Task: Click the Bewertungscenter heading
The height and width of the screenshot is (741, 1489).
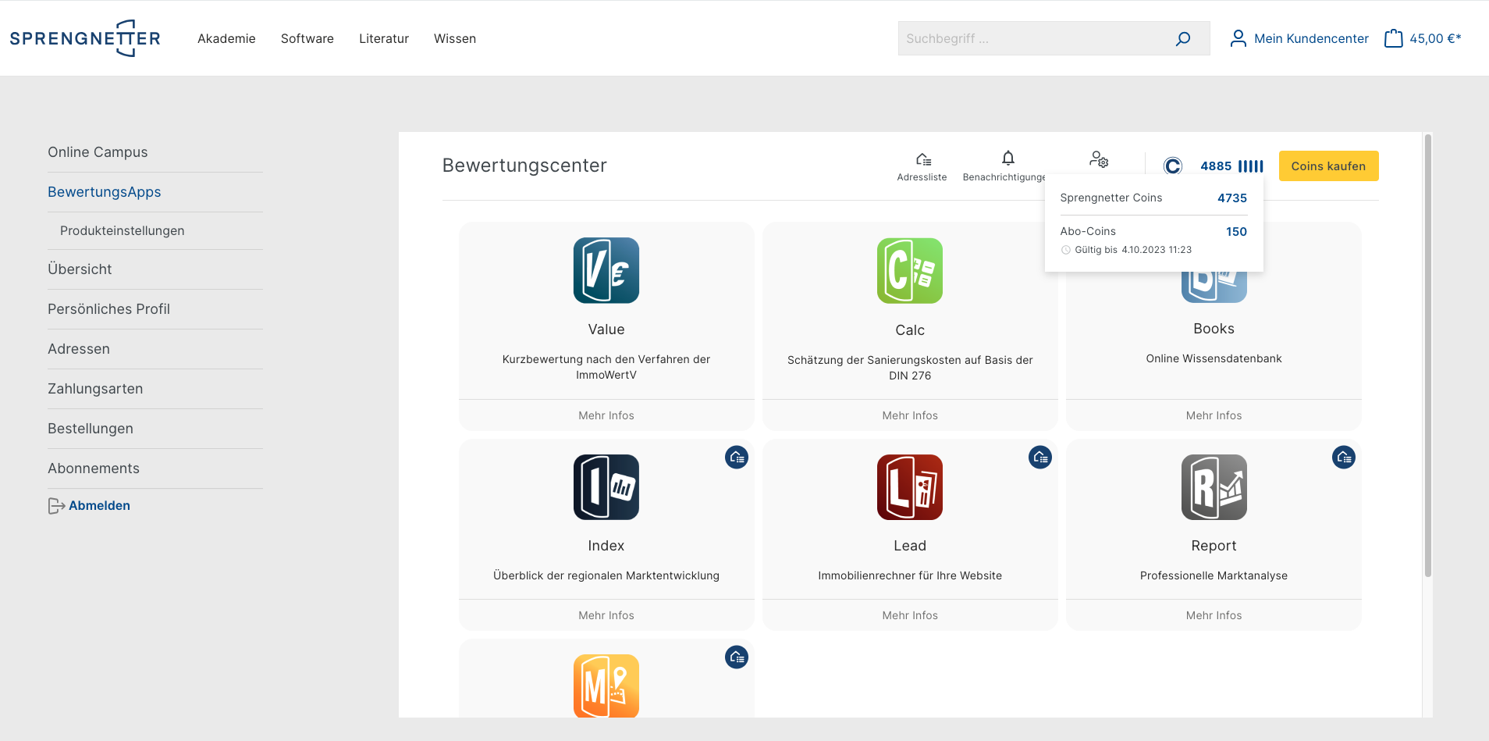Action: [x=524, y=166]
